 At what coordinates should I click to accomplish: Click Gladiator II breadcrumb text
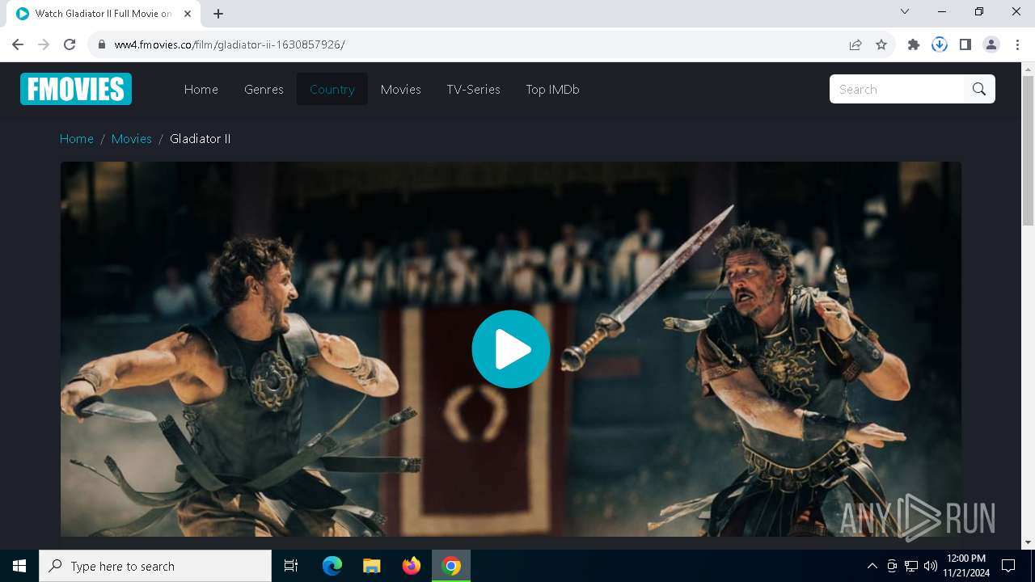[201, 139]
